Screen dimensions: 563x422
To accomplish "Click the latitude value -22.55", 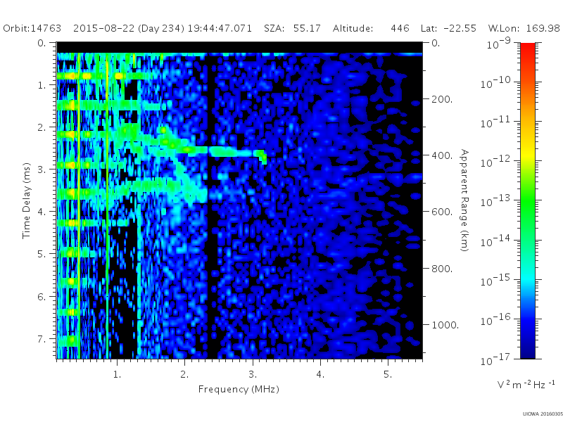I will coord(460,28).
